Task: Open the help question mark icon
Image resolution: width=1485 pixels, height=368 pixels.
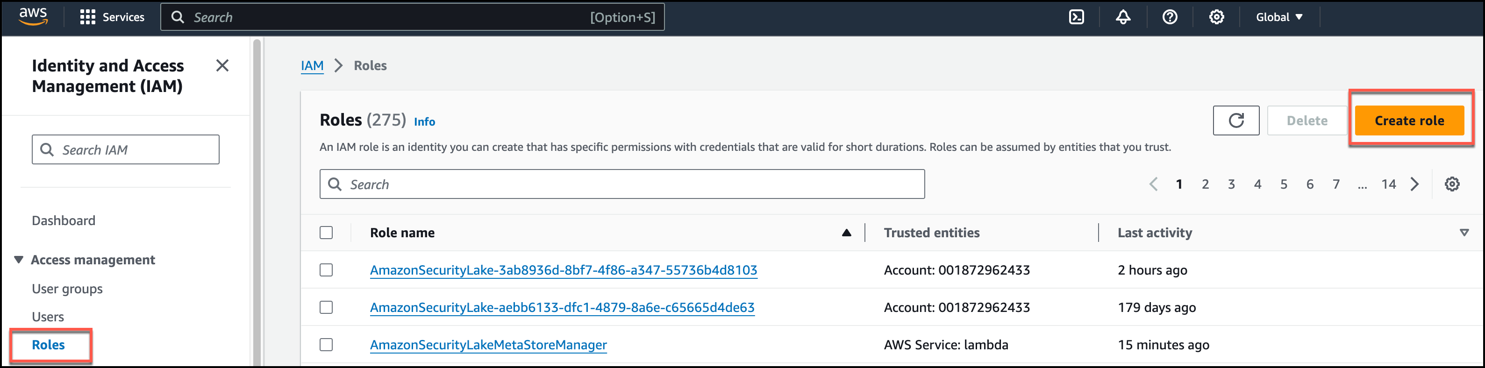Action: (x=1169, y=17)
